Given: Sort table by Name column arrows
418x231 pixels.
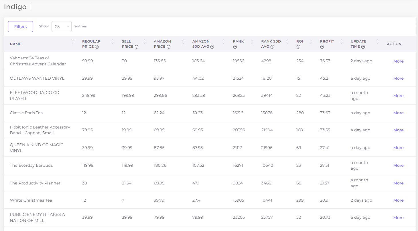Looking at the screenshot, I should click(x=73, y=42).
